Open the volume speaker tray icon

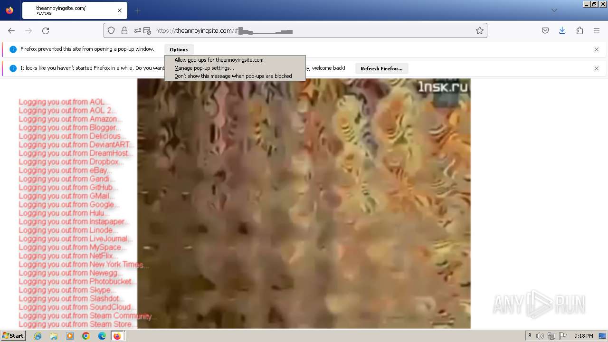[540, 336]
